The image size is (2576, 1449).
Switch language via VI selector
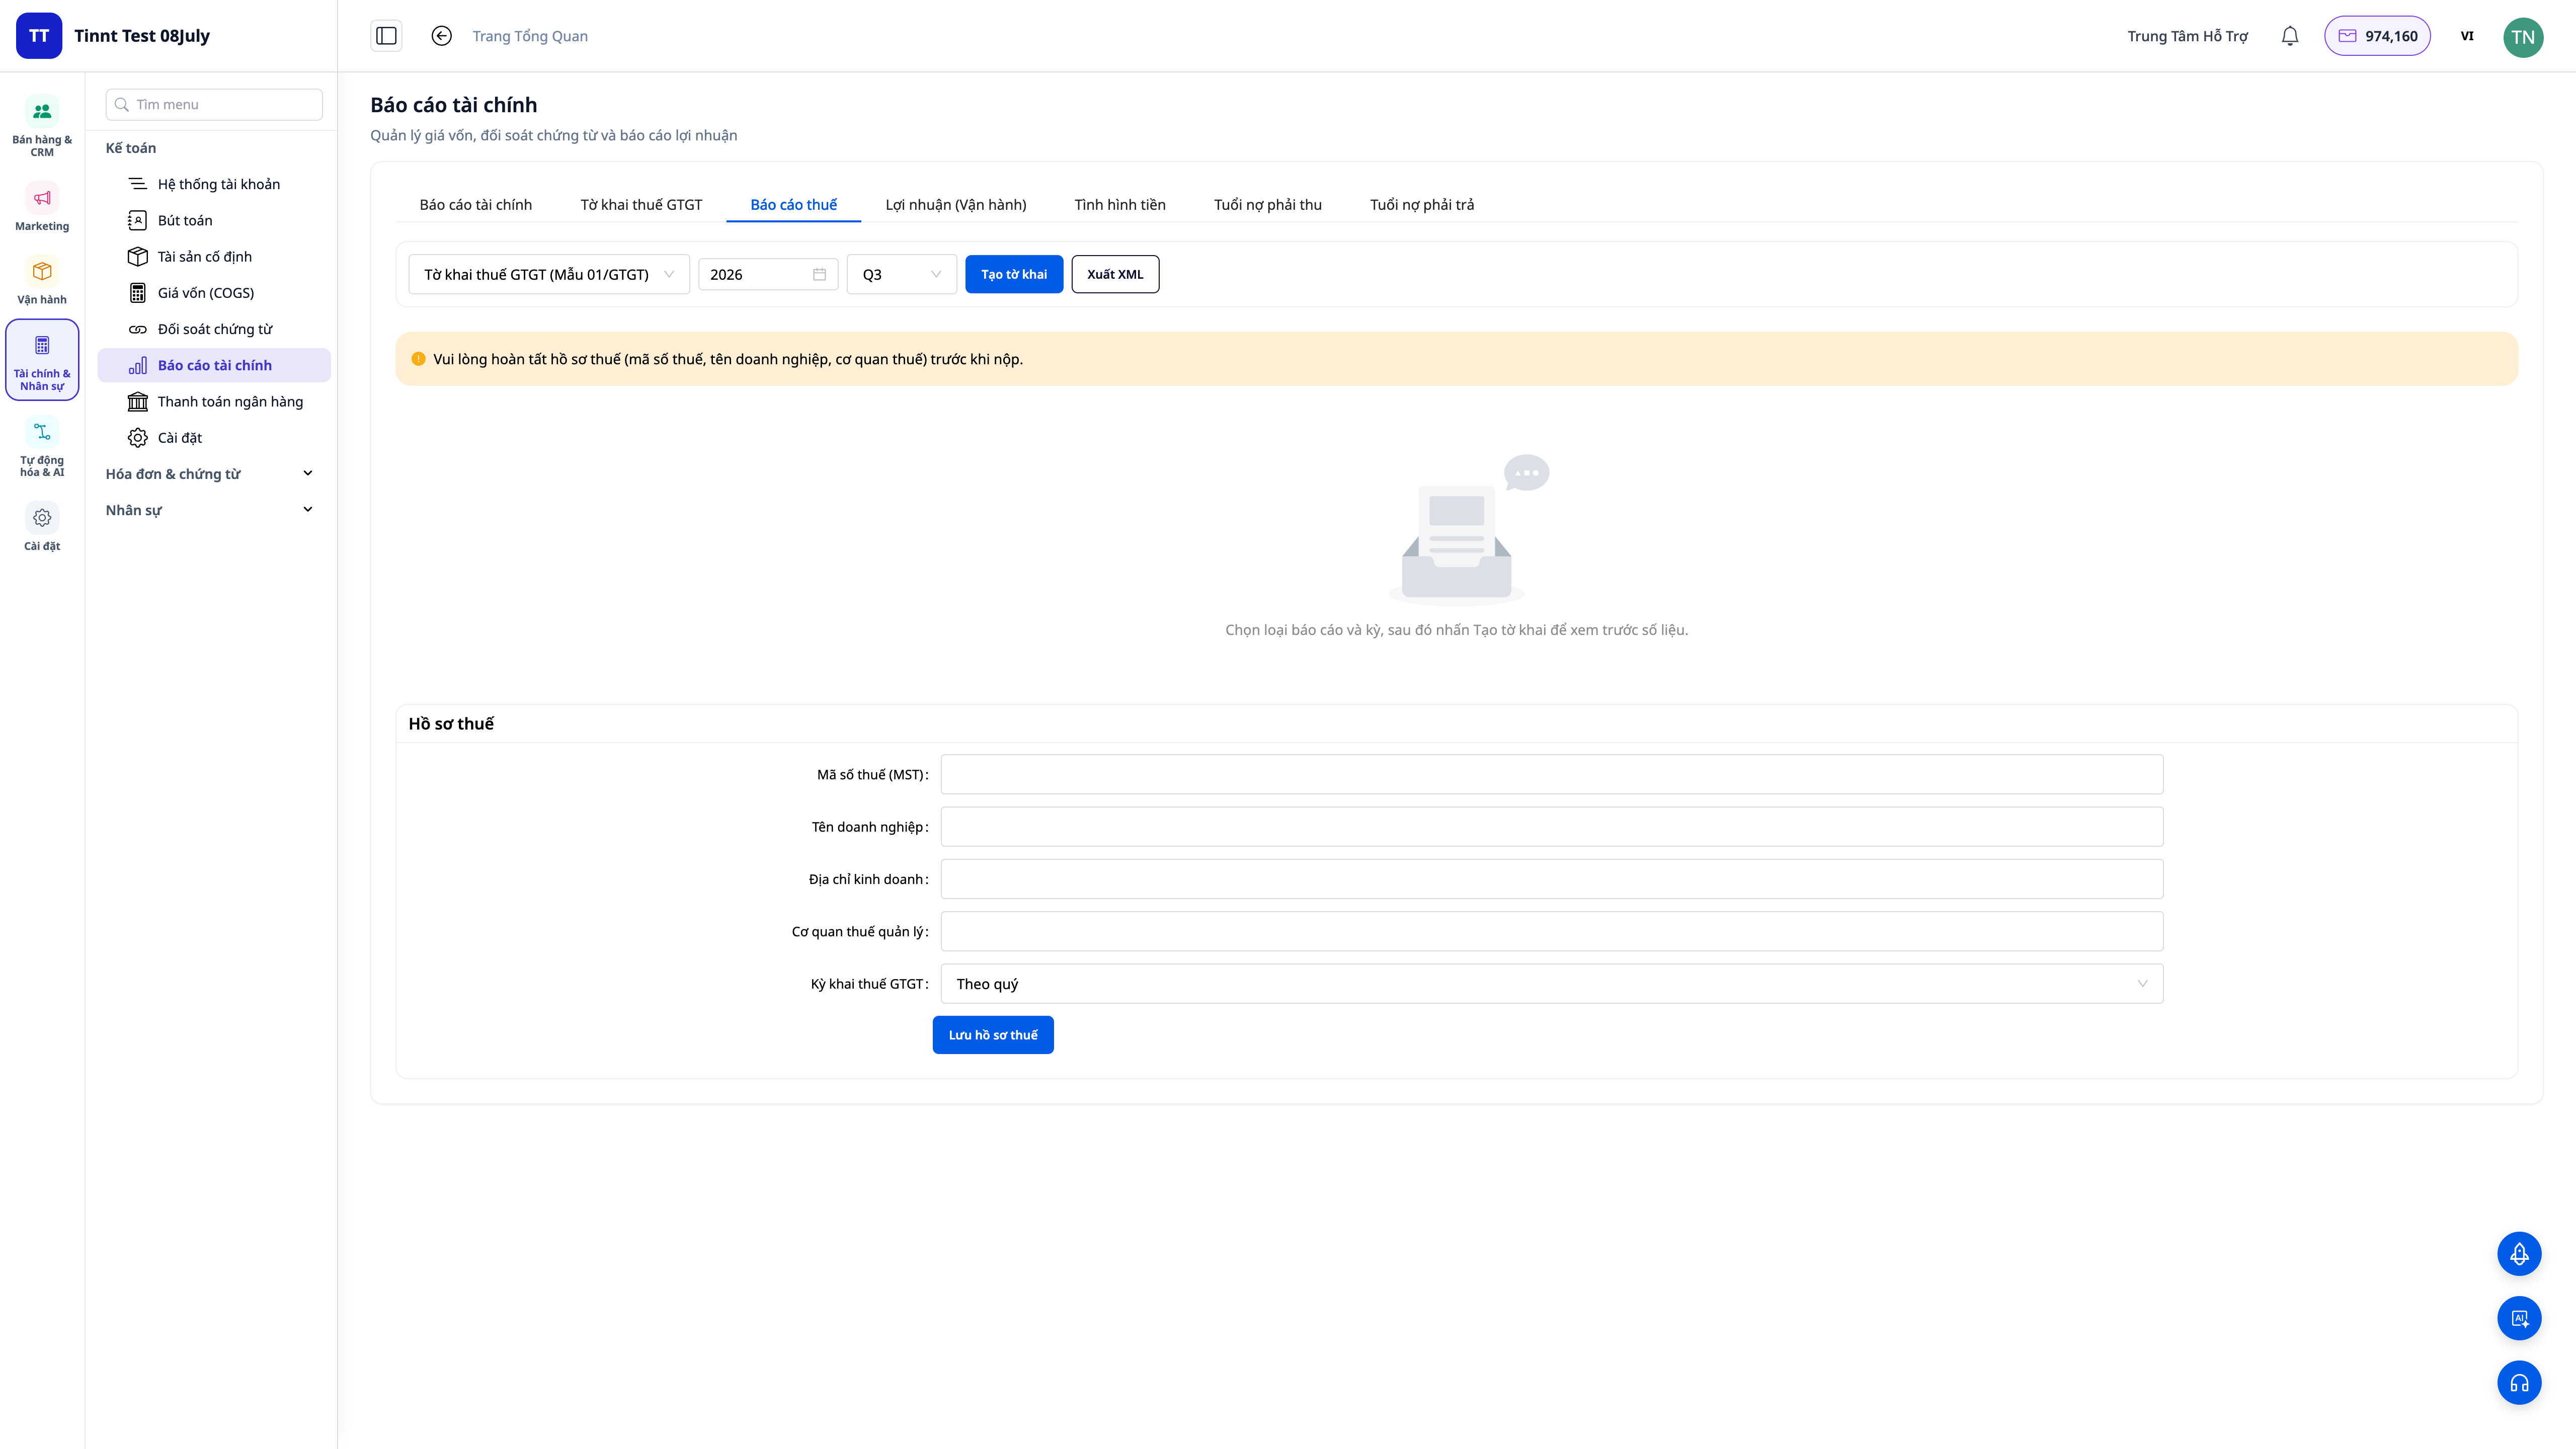(x=2466, y=36)
